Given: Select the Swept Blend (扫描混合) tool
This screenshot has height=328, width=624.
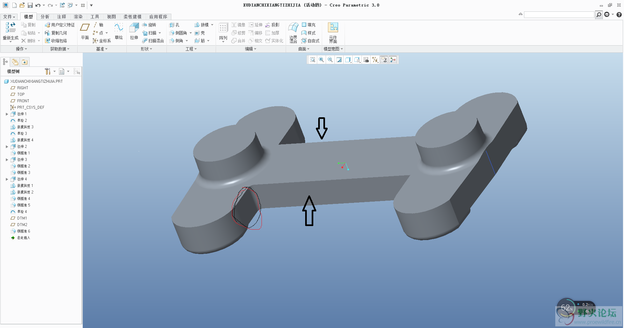Looking at the screenshot, I should (153, 41).
